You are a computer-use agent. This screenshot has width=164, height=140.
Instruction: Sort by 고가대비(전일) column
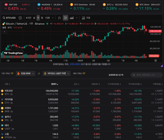point(114,84)
